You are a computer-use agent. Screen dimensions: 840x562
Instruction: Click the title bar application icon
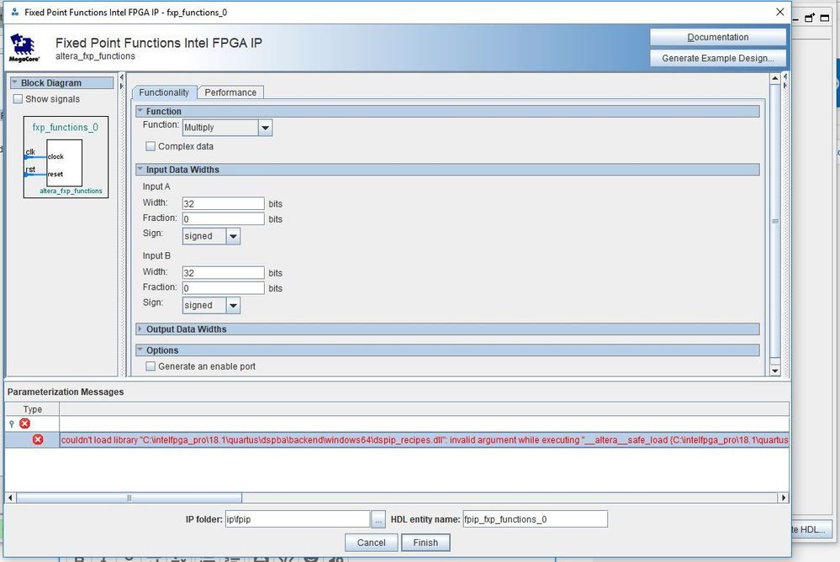[x=14, y=12]
